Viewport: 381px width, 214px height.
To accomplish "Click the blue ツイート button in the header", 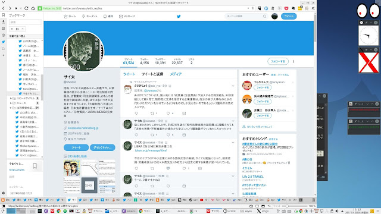I will [289, 16].
